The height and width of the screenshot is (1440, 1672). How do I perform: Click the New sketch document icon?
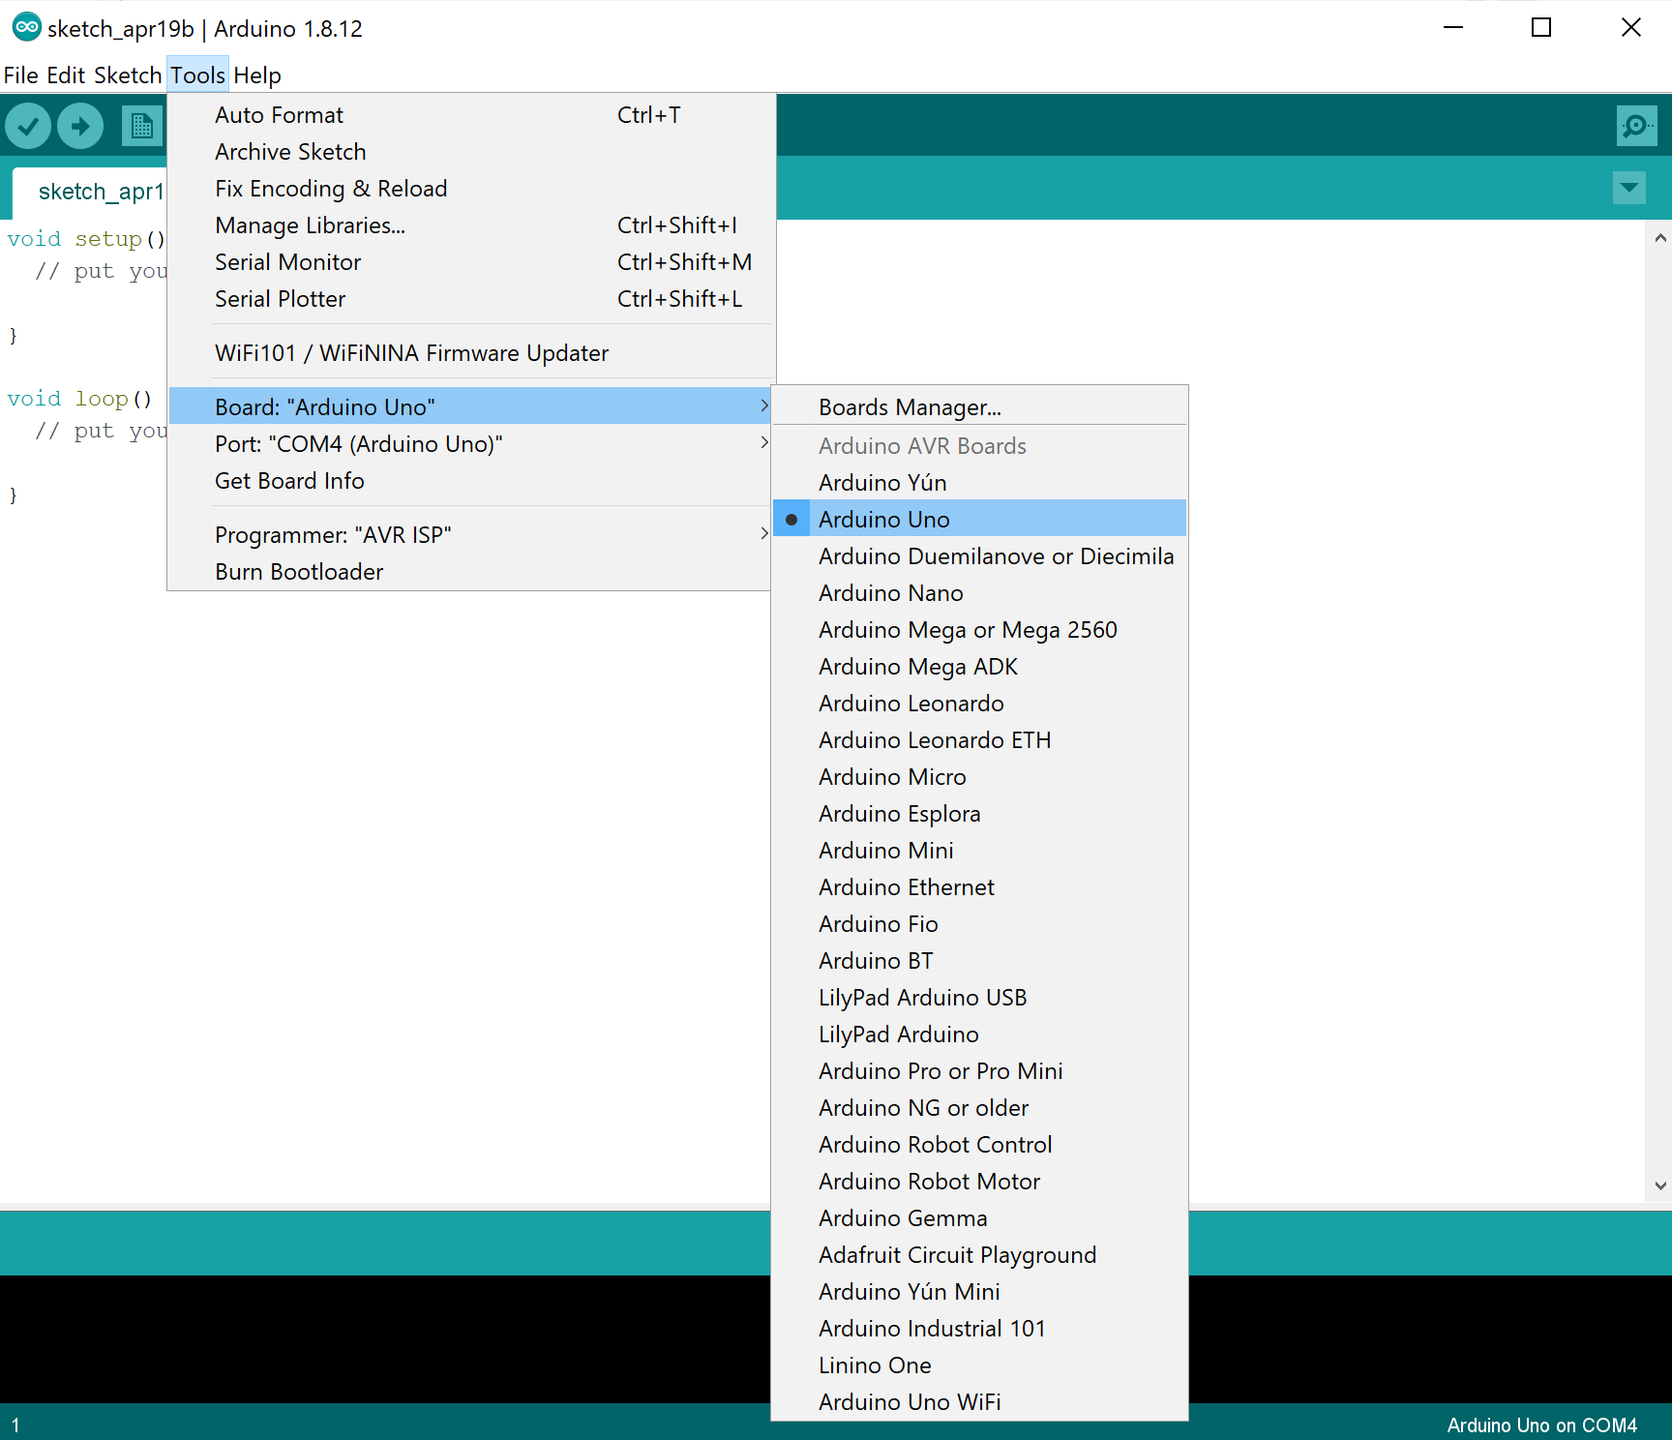tap(142, 126)
